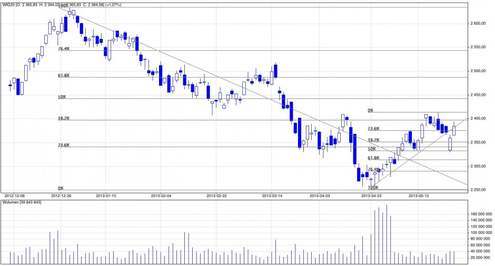
Task: Select the small right-side 0% Fibonacci label
Action: click(x=370, y=110)
